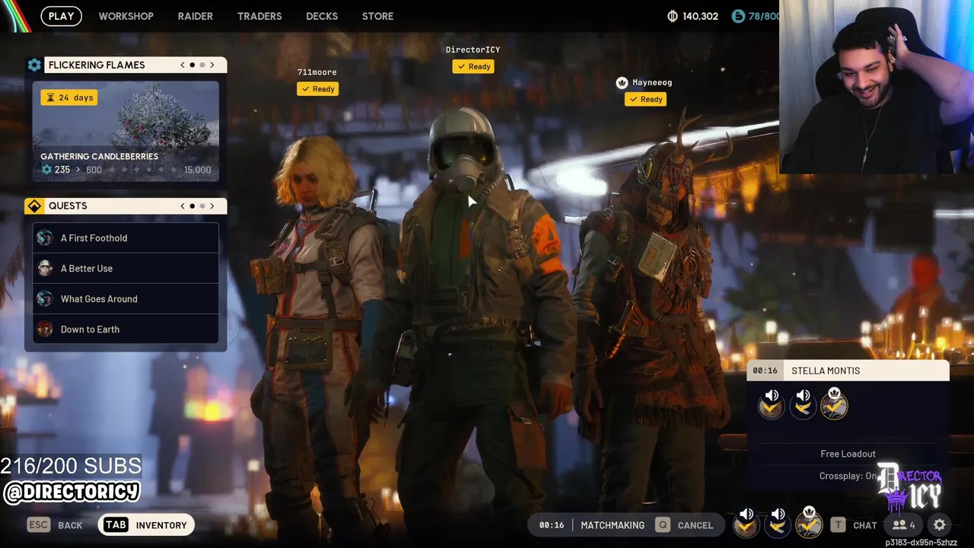This screenshot has width=974, height=548.
Task: Switch to the PLAY tab
Action: tap(61, 16)
